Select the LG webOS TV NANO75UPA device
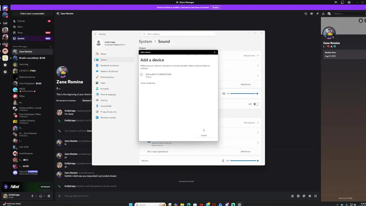Screen dimensions: 366x206 [x=178, y=75]
